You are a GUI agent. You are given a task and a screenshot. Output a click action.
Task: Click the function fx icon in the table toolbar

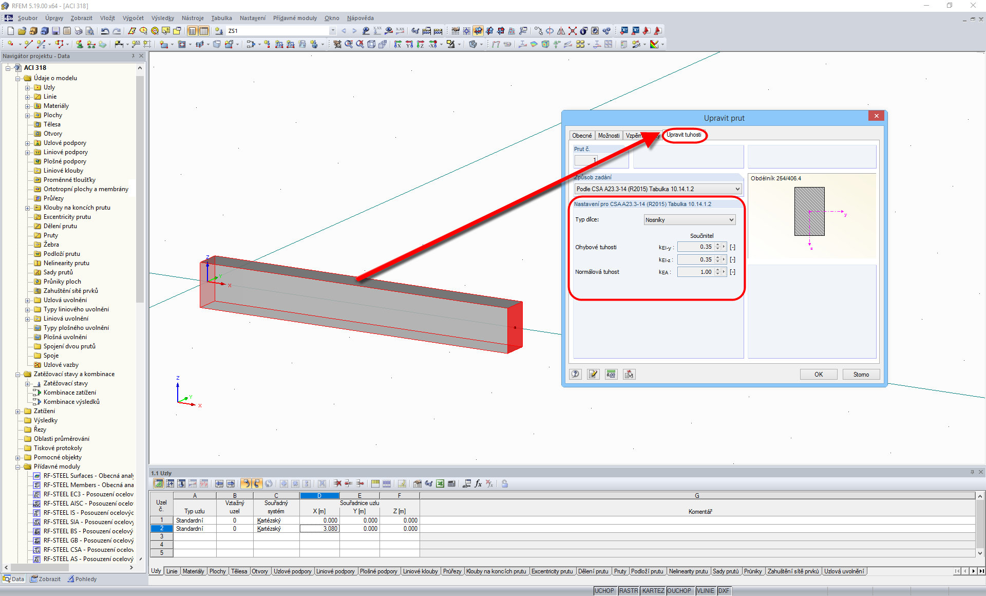point(478,483)
